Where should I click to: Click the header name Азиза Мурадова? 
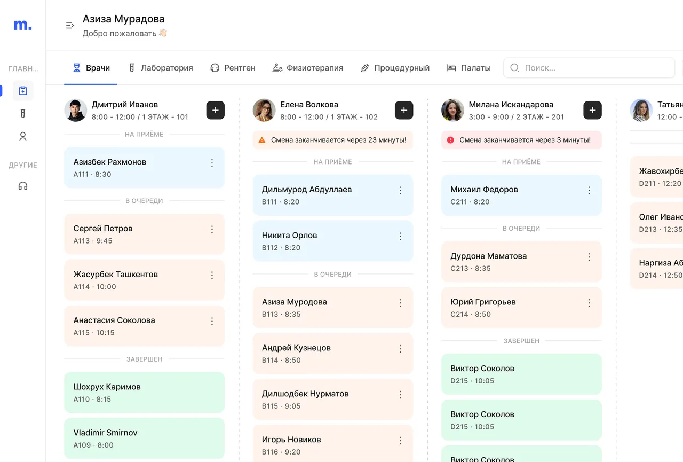click(x=124, y=19)
